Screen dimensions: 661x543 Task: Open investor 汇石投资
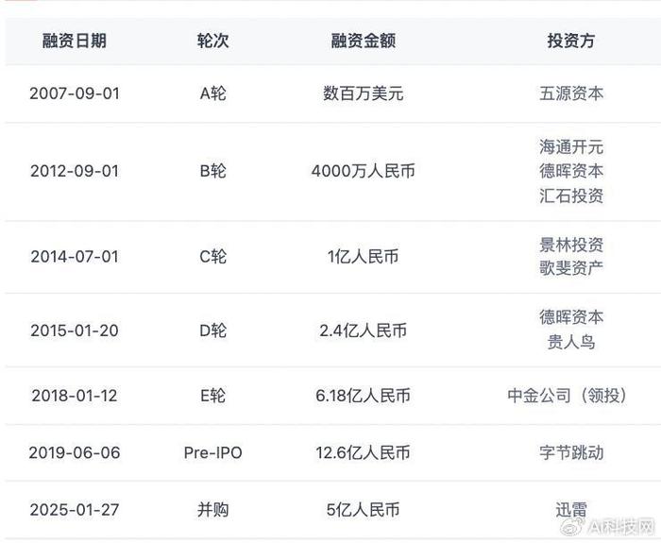(571, 195)
